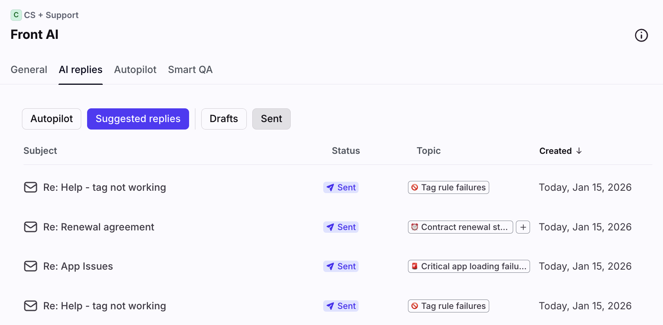Open the Autopilot tab in top navigation
This screenshot has width=663, height=325.
click(135, 69)
